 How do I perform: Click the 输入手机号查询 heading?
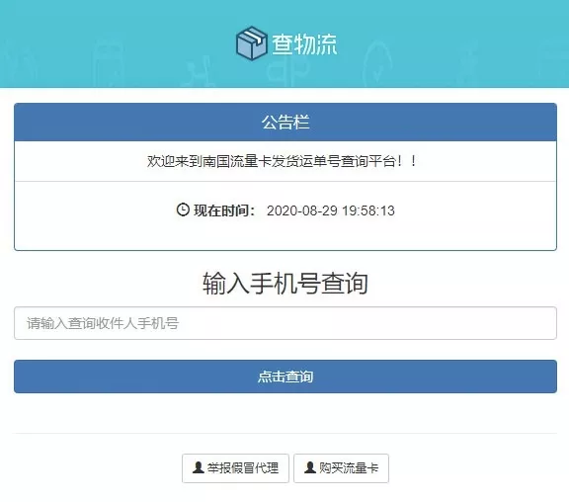[x=285, y=284]
